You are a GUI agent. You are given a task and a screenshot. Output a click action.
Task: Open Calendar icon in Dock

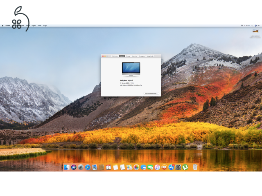pos(108,167)
